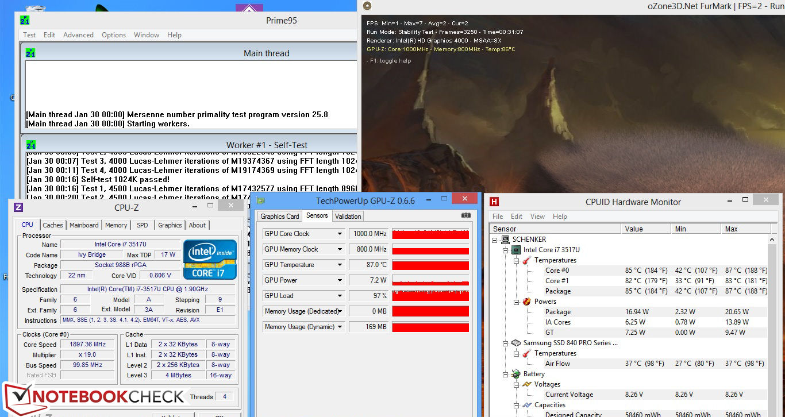Screen dimensions: 785x417
Task: Open the View menu in Hardware Monitor
Action: pyautogui.click(x=537, y=217)
